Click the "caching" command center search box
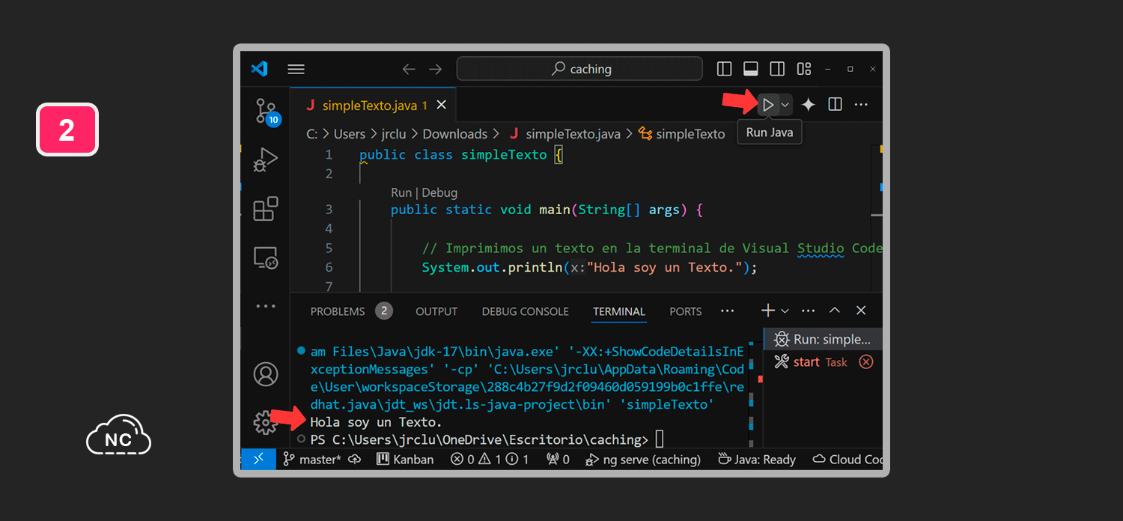Image resolution: width=1123 pixels, height=521 pixels. [x=579, y=69]
